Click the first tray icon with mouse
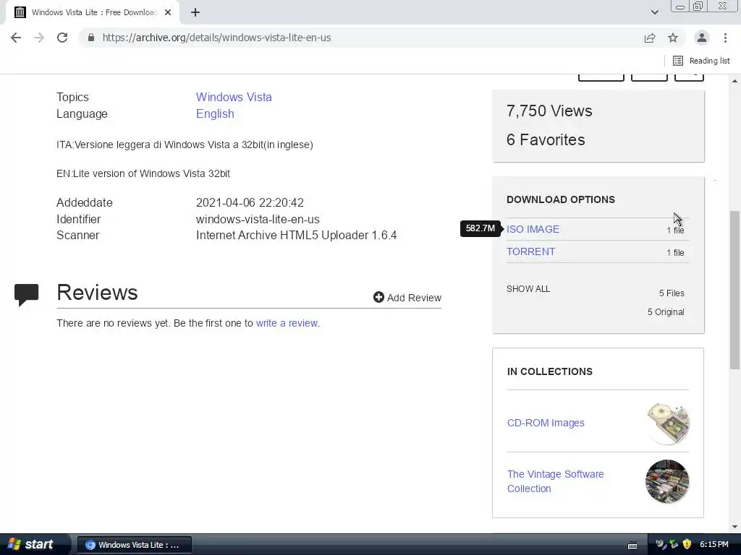Viewport: 741px width, 555px height. coord(661,544)
